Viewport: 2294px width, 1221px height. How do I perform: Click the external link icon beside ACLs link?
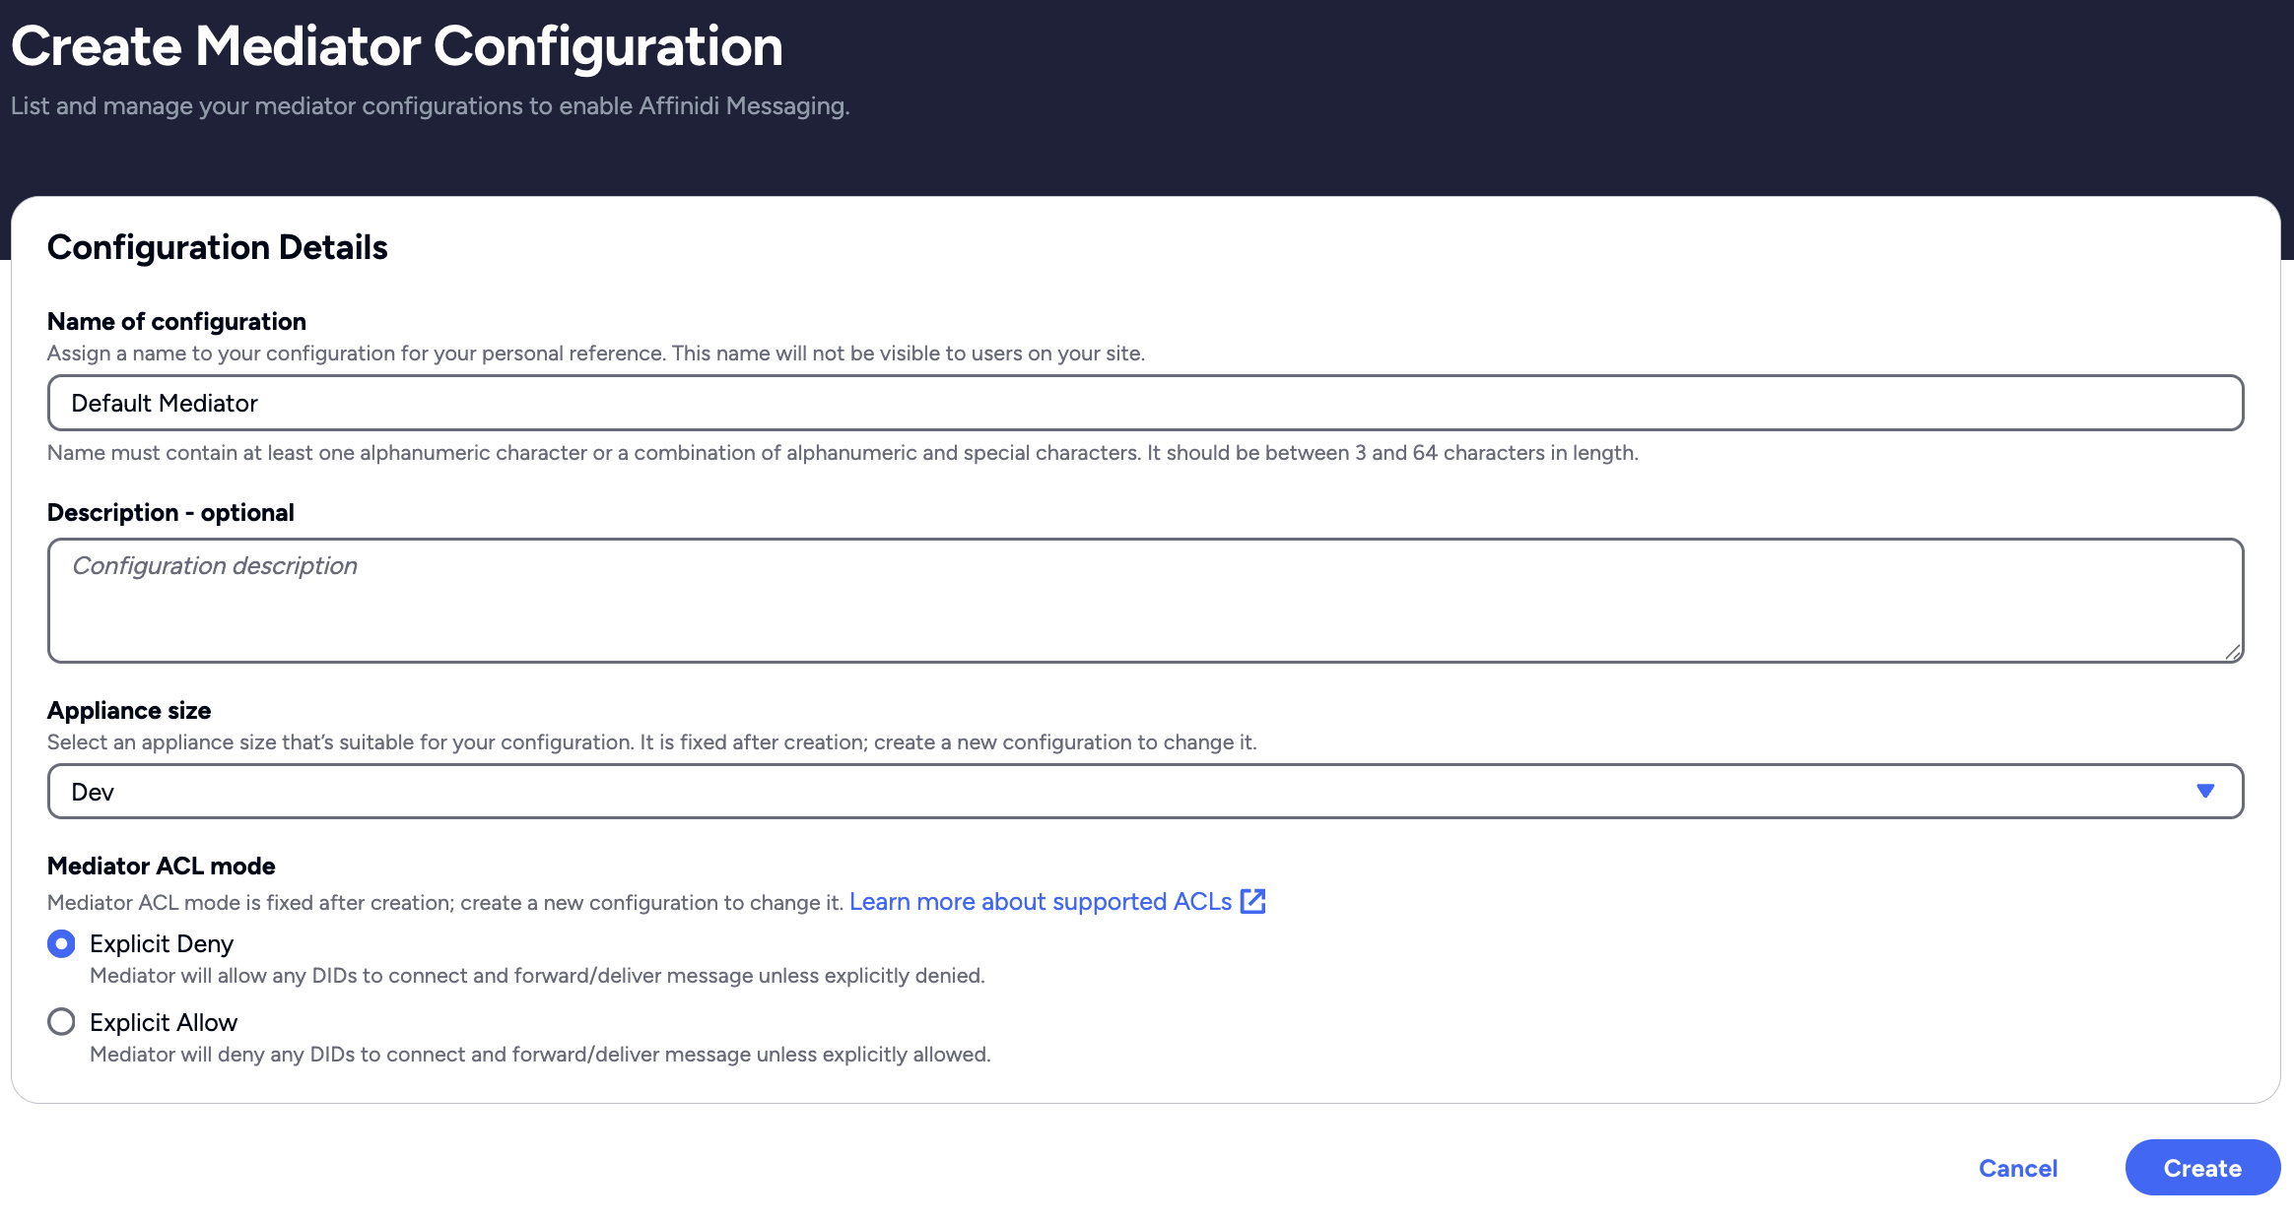click(x=1253, y=901)
